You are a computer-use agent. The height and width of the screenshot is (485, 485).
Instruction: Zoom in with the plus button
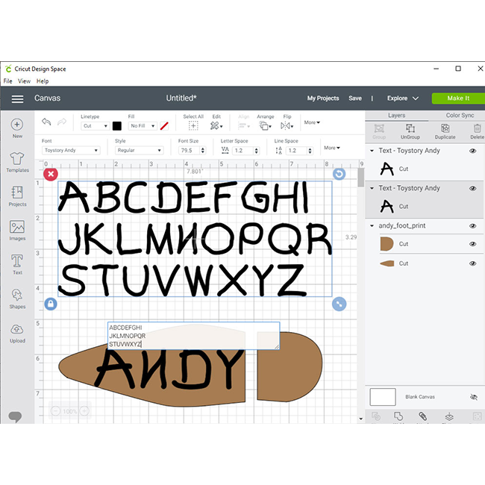click(x=84, y=411)
